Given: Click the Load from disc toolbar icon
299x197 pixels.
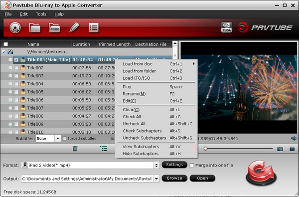Looking at the screenshot, I should pos(15,28).
